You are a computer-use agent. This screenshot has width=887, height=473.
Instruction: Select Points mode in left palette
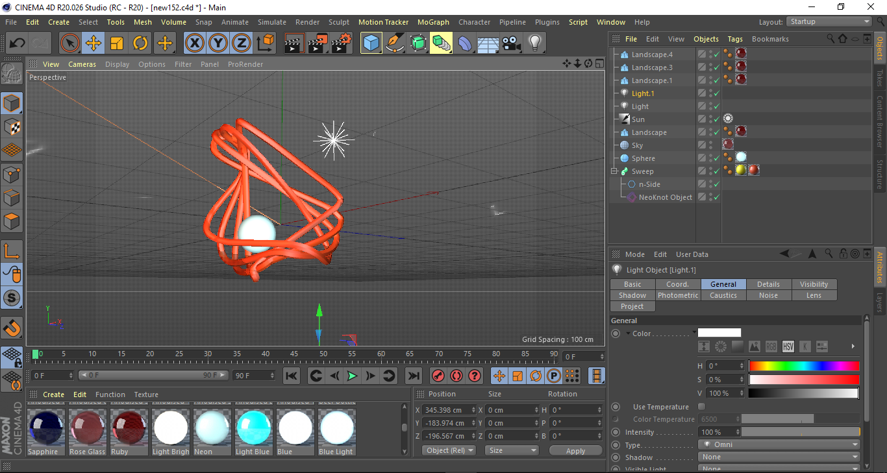point(12,174)
